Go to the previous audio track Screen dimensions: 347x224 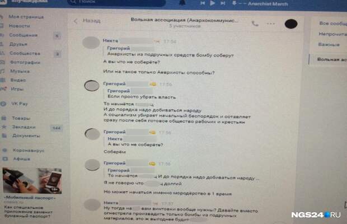tap(203, 3)
